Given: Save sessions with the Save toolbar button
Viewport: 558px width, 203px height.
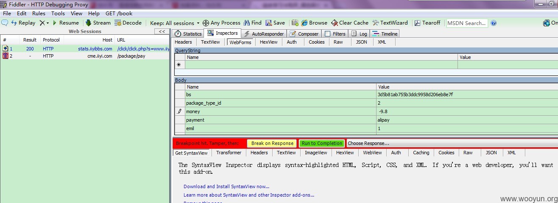Looking at the screenshot, I should [x=275, y=23].
